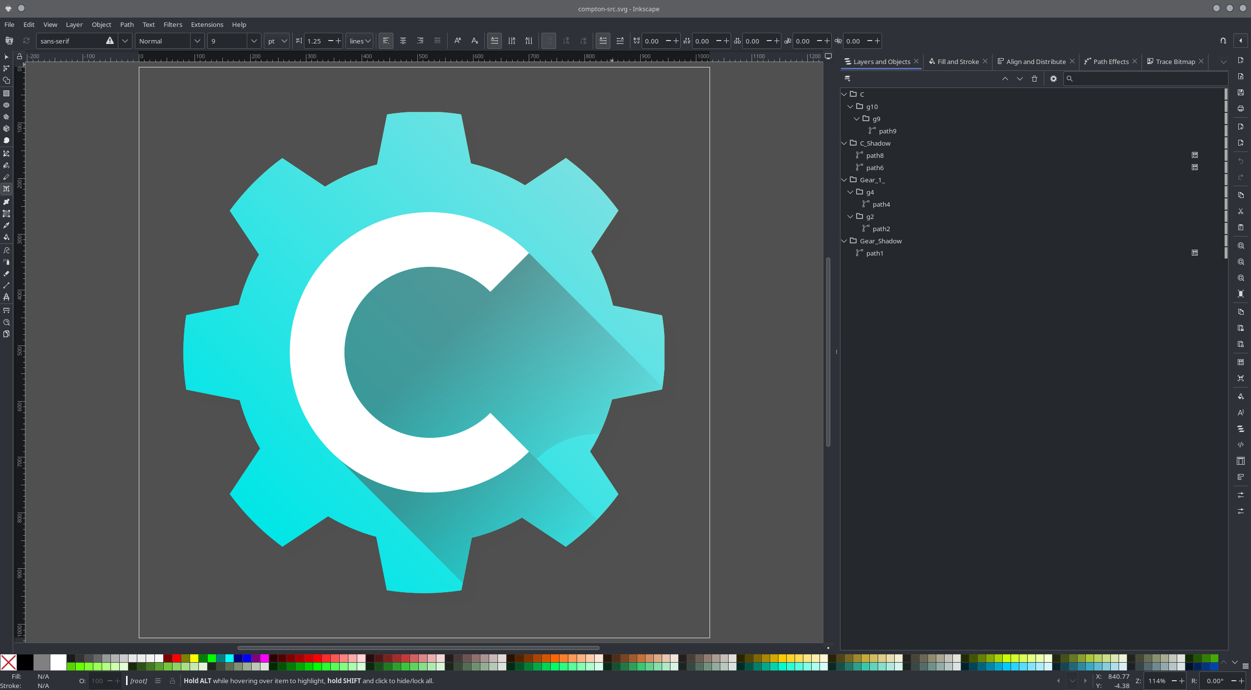This screenshot has width=1251, height=690.
Task: Click the black color swatch in palette
Action: [x=25, y=662]
